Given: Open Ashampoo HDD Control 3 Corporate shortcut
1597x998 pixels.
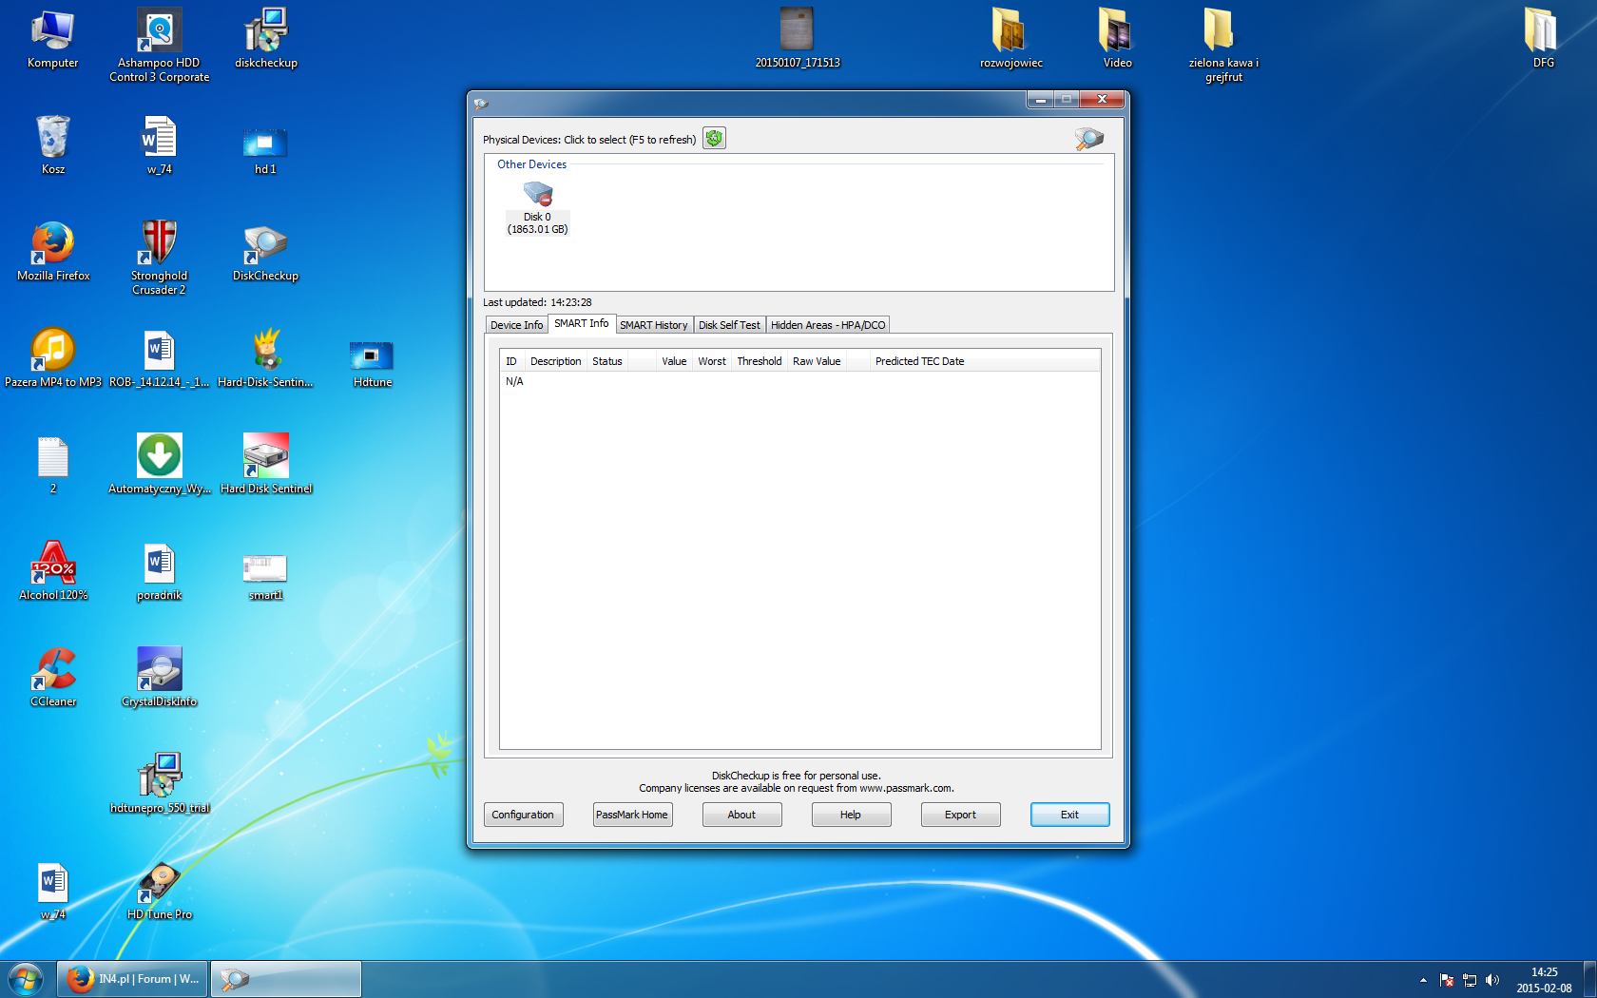Looking at the screenshot, I should click(160, 45).
